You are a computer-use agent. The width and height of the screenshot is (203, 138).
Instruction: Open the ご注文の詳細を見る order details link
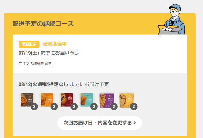pos(35,64)
